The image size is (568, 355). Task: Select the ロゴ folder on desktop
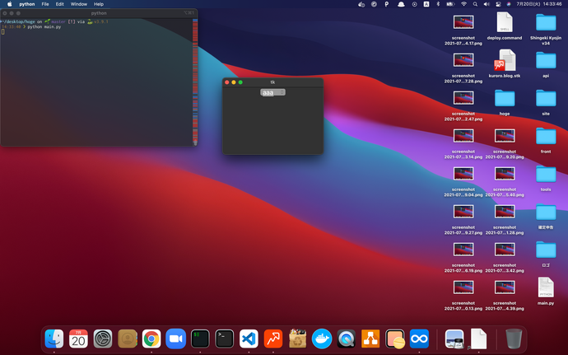point(546,250)
